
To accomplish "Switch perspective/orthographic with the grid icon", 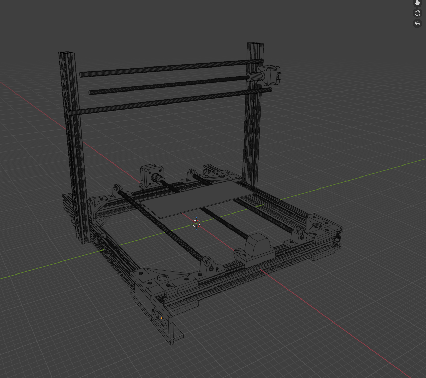I will 417,23.
